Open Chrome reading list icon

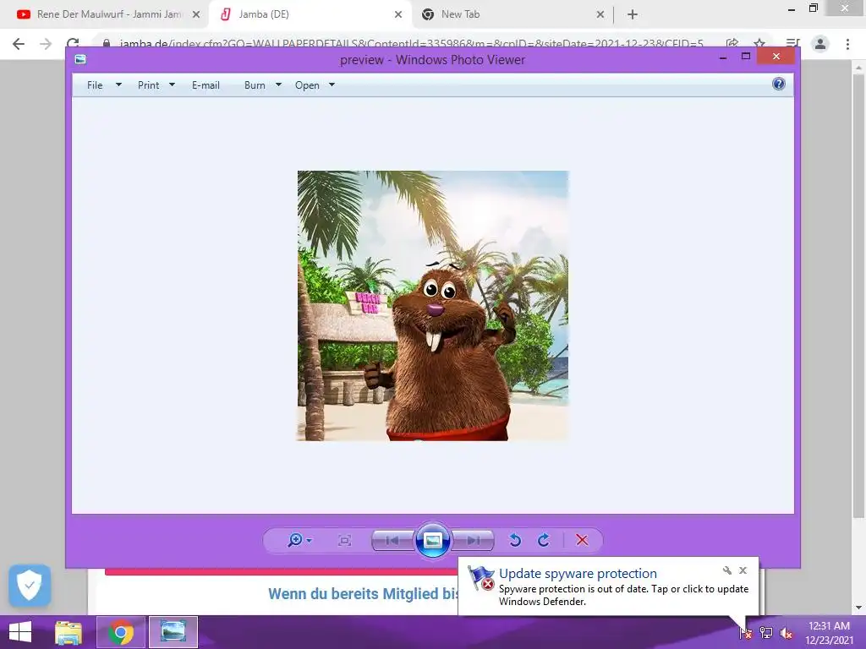click(792, 43)
